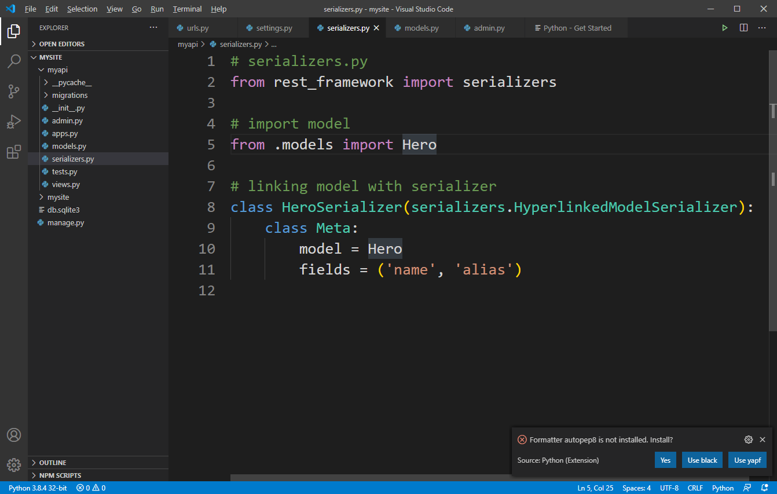Viewport: 777px width, 494px height.
Task: Click the VS Code logo icon
Action: [x=10, y=9]
